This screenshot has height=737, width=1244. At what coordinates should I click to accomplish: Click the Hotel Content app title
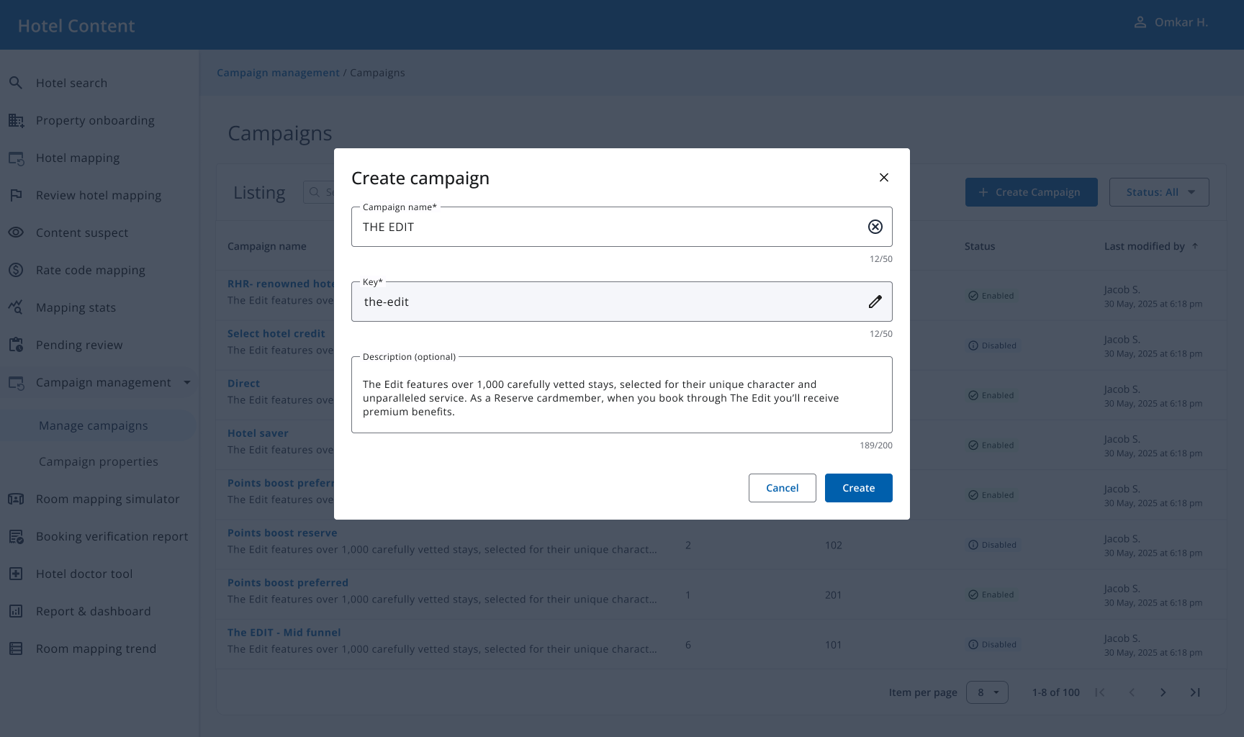(x=76, y=26)
